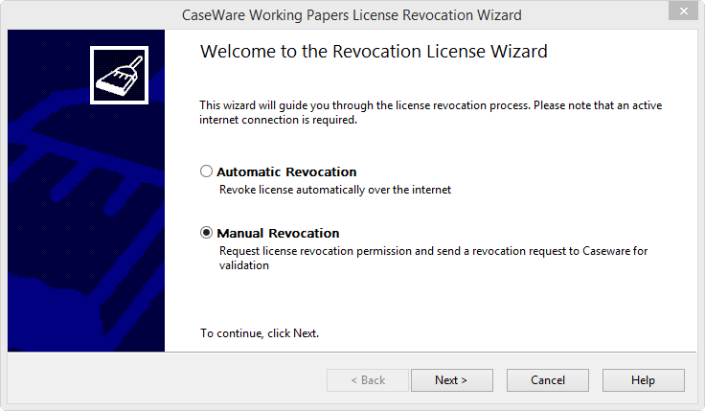Select the Manual Revocation radio button
The width and height of the screenshot is (705, 411).
pyautogui.click(x=206, y=233)
